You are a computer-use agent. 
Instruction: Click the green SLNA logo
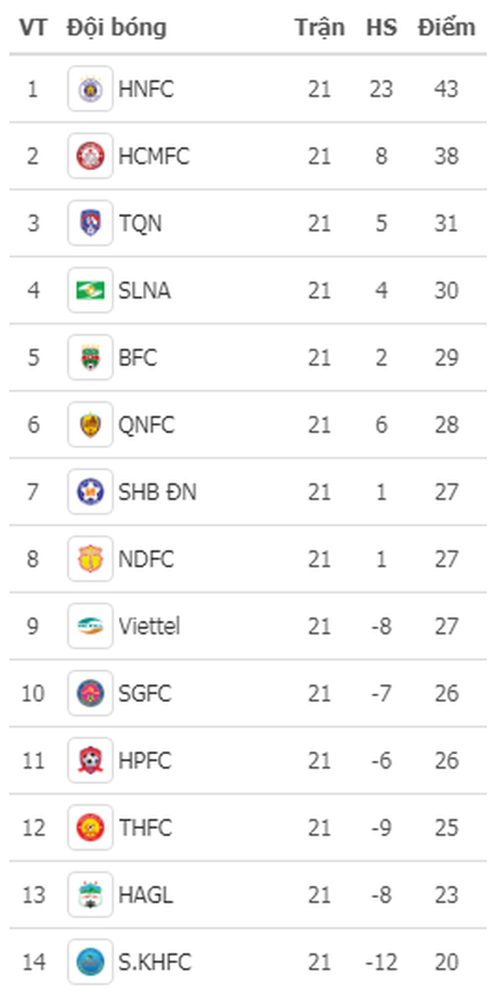coord(90,290)
